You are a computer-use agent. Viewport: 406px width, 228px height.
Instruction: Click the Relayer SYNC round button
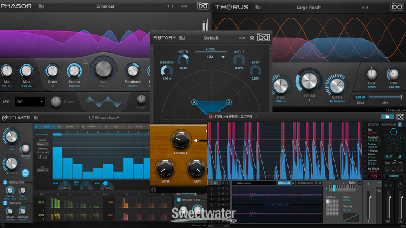click(x=25, y=172)
